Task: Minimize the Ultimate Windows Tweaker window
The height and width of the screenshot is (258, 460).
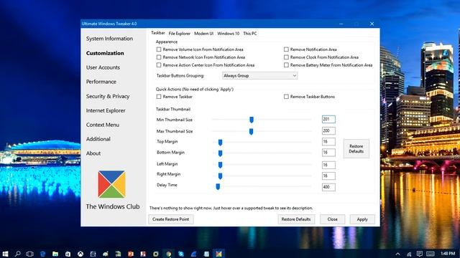Action: click(x=341, y=24)
